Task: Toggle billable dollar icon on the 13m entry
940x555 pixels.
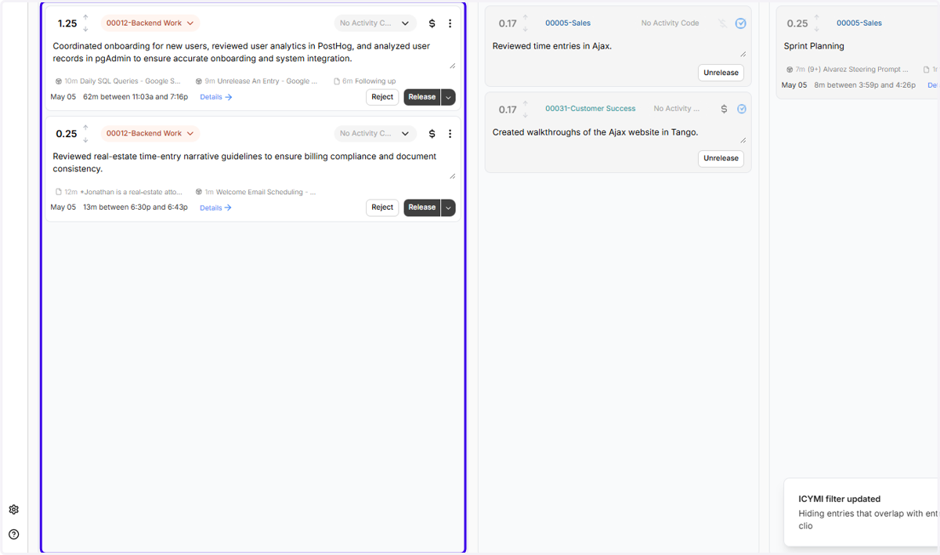Action: pyautogui.click(x=432, y=134)
